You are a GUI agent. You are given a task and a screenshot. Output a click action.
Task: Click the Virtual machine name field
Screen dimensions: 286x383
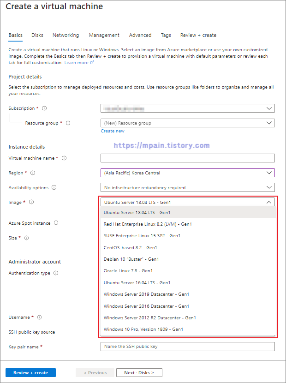(x=188, y=158)
